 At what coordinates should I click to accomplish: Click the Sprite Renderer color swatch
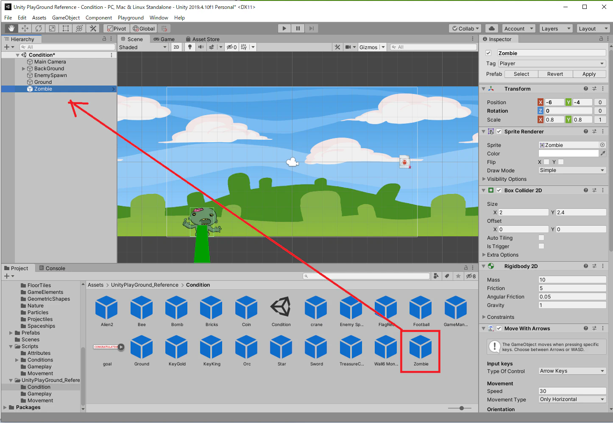[568, 153]
